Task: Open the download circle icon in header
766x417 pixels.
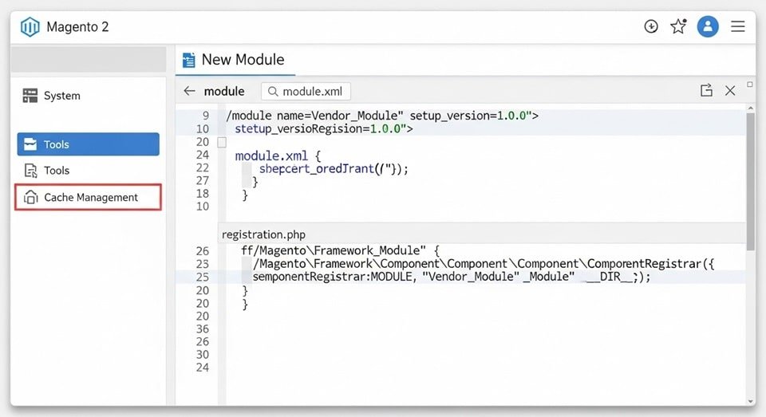Action: pyautogui.click(x=651, y=26)
